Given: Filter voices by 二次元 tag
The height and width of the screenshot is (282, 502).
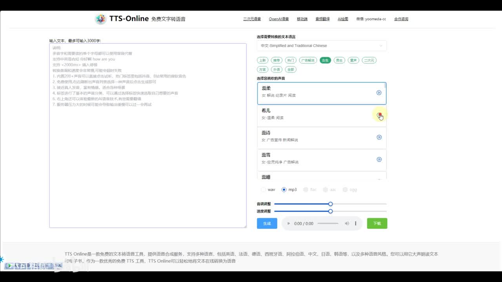Looking at the screenshot, I should (369, 60).
